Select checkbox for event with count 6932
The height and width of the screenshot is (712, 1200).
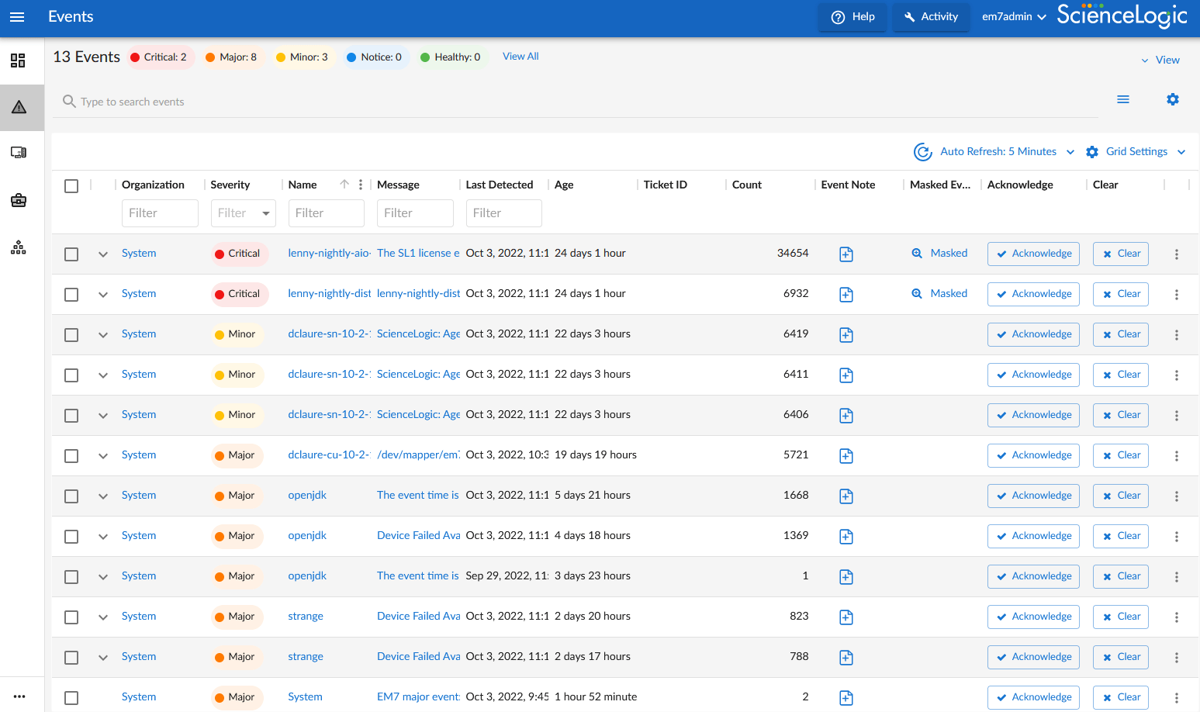tap(71, 295)
